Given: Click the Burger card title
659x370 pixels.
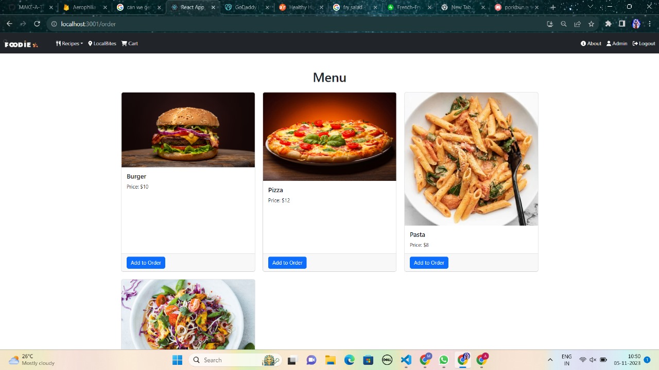Looking at the screenshot, I should (136, 176).
